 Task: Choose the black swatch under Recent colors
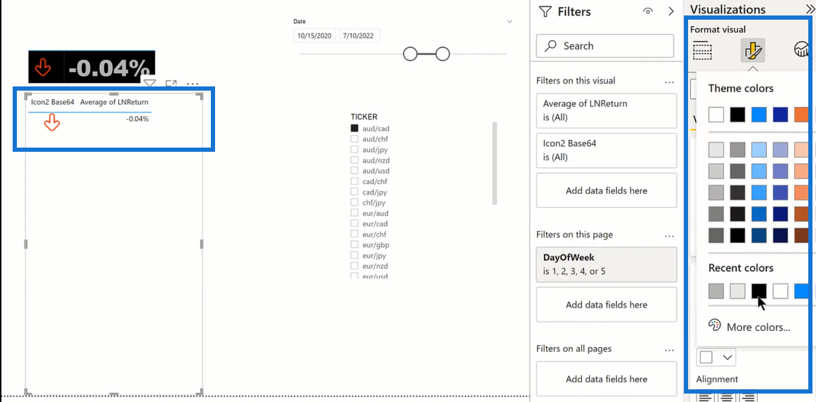point(759,291)
